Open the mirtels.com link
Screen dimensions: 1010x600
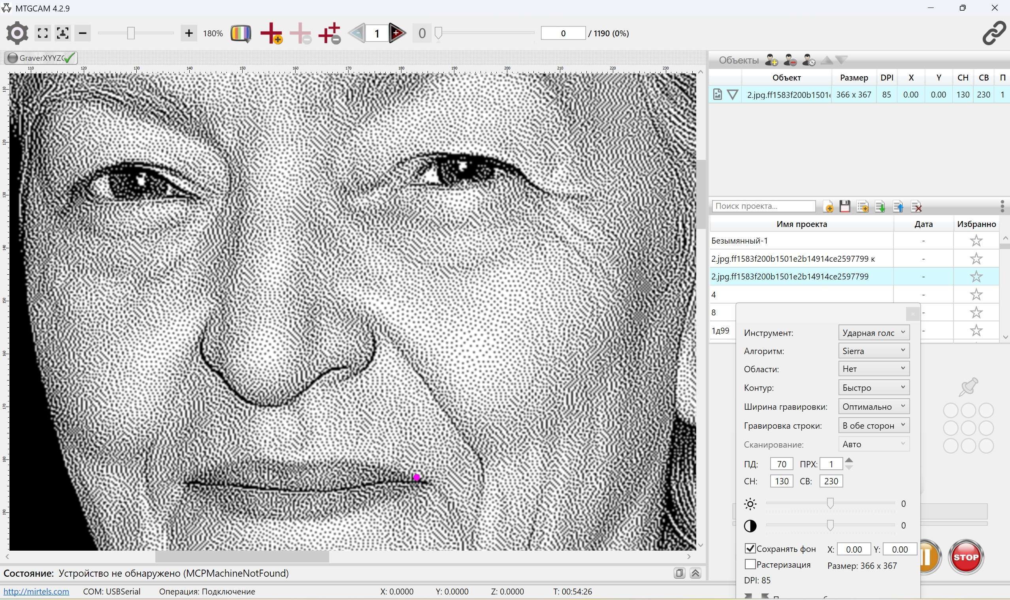36,591
